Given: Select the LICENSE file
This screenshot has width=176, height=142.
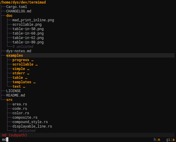Looking at the screenshot, I should (13, 91).
